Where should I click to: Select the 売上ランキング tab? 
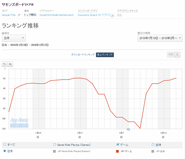click(105, 55)
